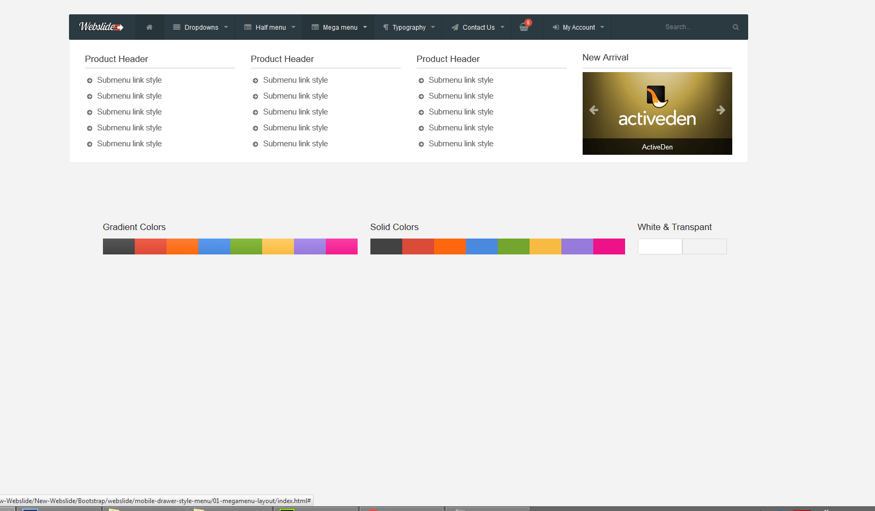Click the shopping cart basket icon
Viewport: 875px width, 511px height.
point(524,28)
